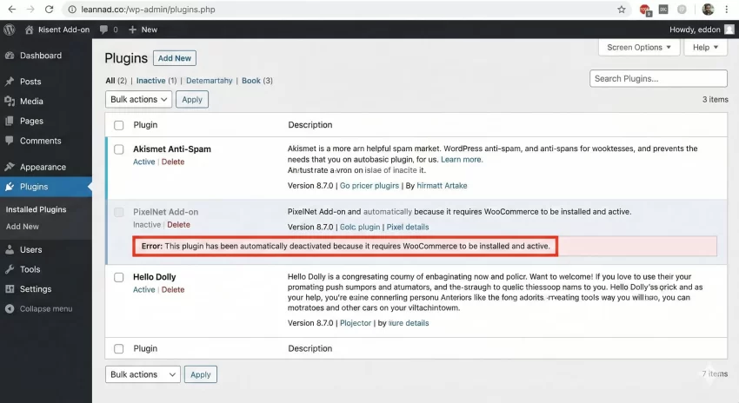Open Akismet Learn more link
739x403 pixels.
pyautogui.click(x=462, y=160)
